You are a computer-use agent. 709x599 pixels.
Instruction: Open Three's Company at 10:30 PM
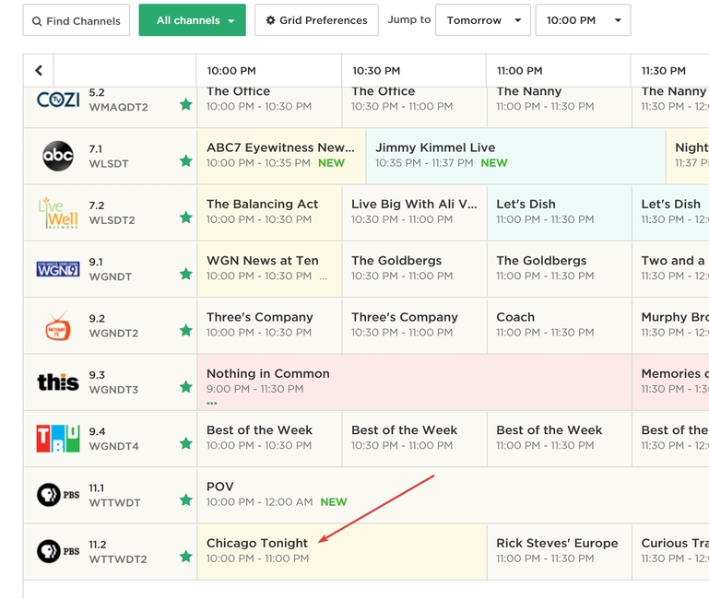coord(414,325)
